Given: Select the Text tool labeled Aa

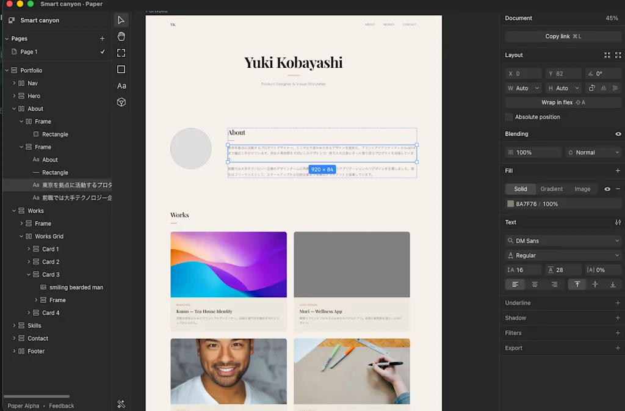Looking at the screenshot, I should [121, 85].
